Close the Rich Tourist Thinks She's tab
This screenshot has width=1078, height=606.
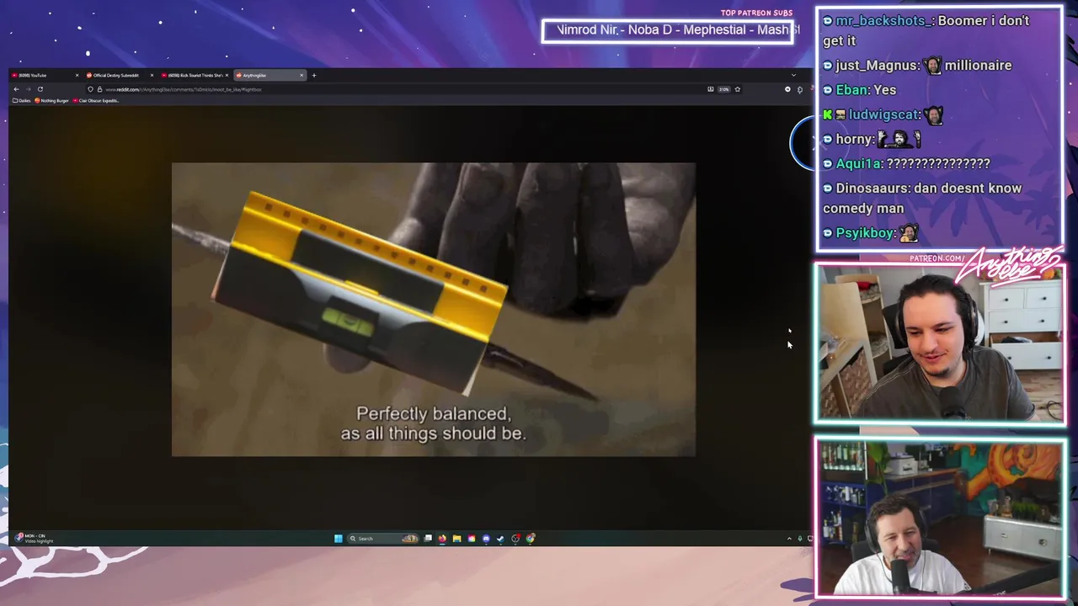pos(227,75)
